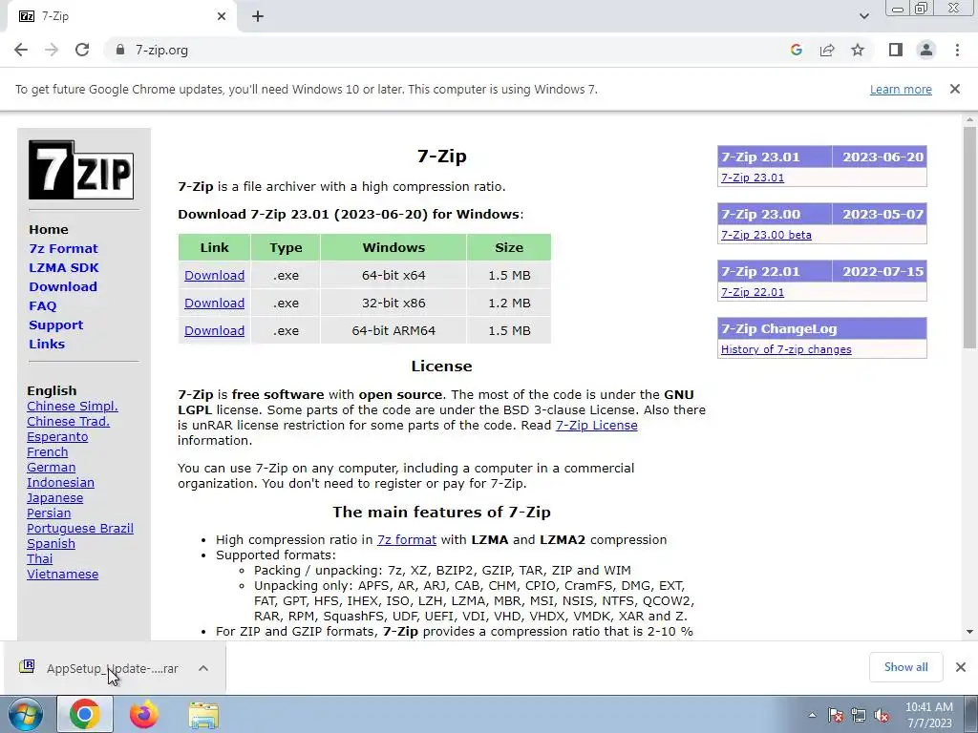This screenshot has width=978, height=733.
Task: Open the Download sidebar page
Action: 63,286
